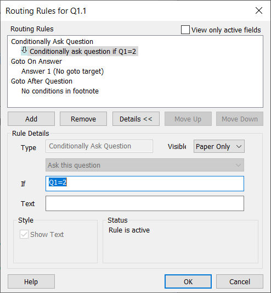Cancel the routing rules dialog

tap(240, 281)
